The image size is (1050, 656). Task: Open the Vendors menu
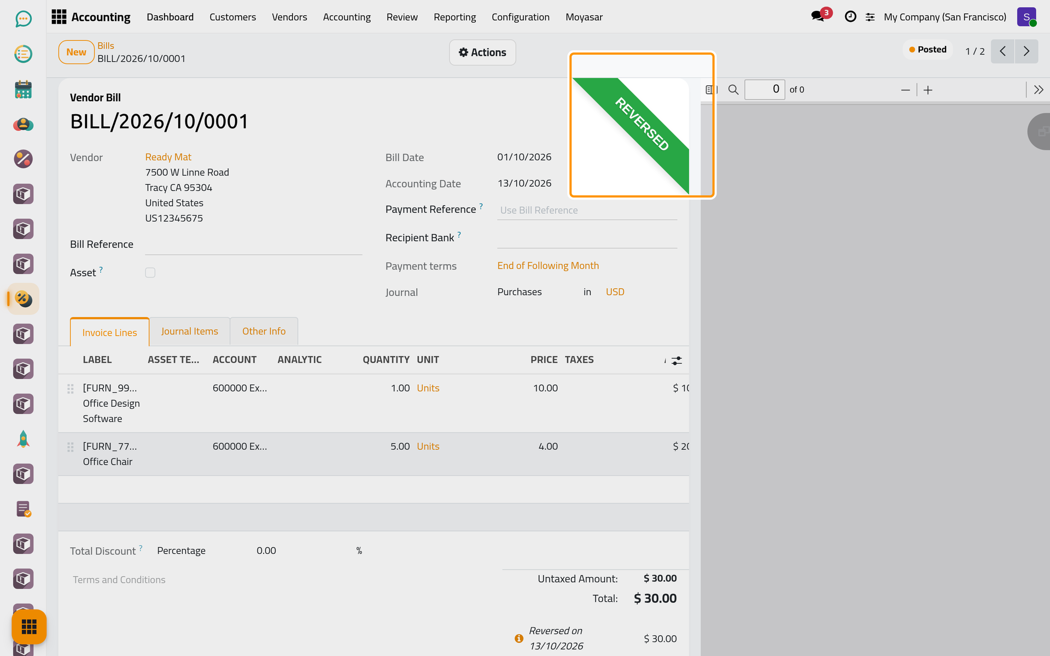coord(289,17)
